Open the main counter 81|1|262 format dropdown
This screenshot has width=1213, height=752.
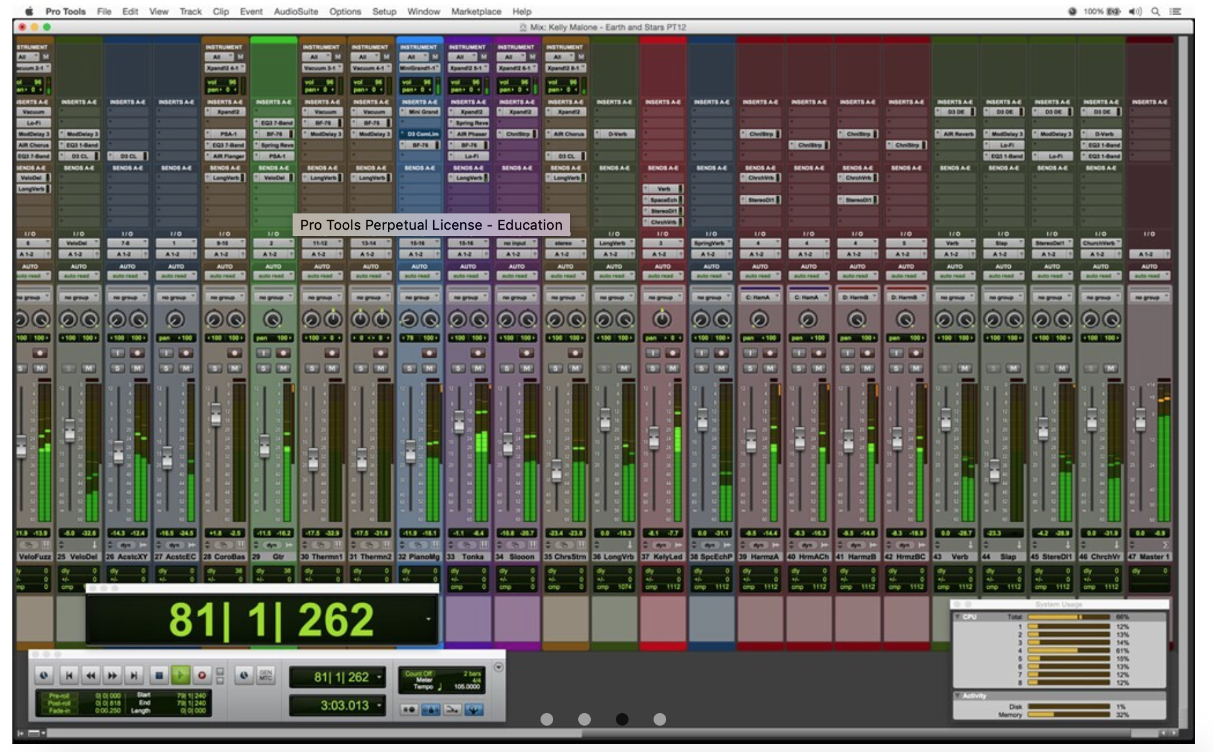click(379, 677)
